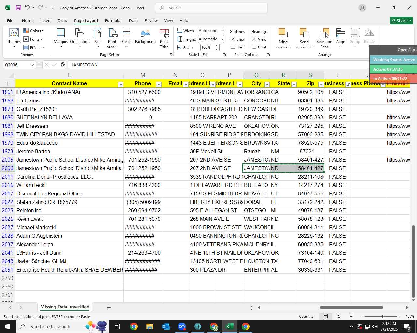The width and height of the screenshot is (417, 333).
Task: Open Zoom app from taskbar
Action: pyautogui.click(x=181, y=326)
